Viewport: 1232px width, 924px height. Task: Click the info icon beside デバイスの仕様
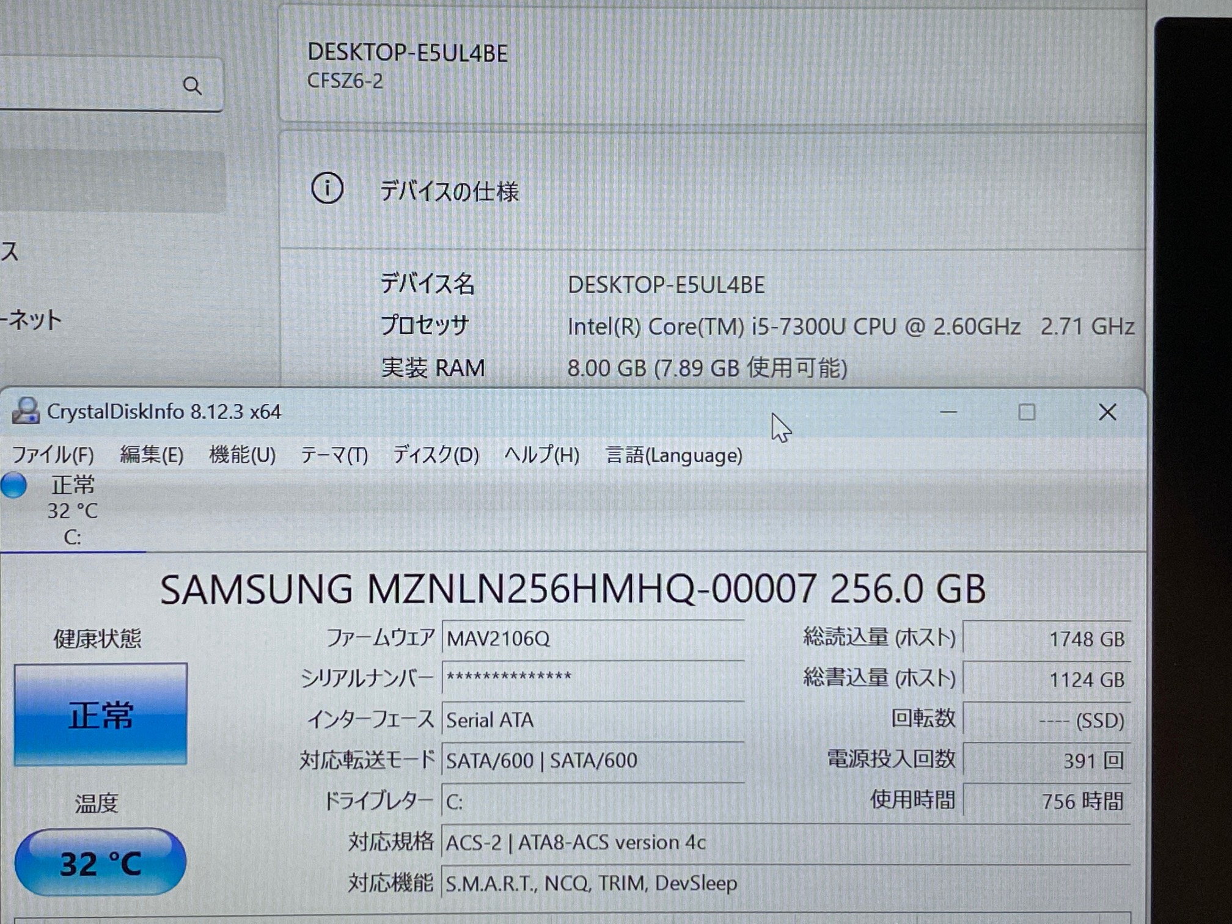328,188
